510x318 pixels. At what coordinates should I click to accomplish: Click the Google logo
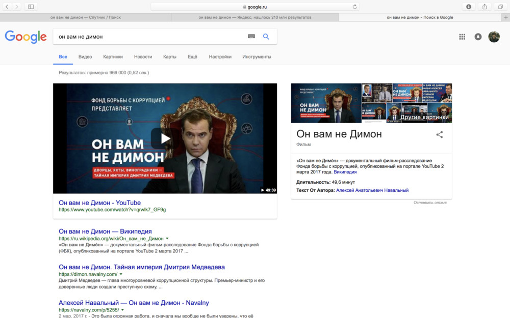(25, 37)
